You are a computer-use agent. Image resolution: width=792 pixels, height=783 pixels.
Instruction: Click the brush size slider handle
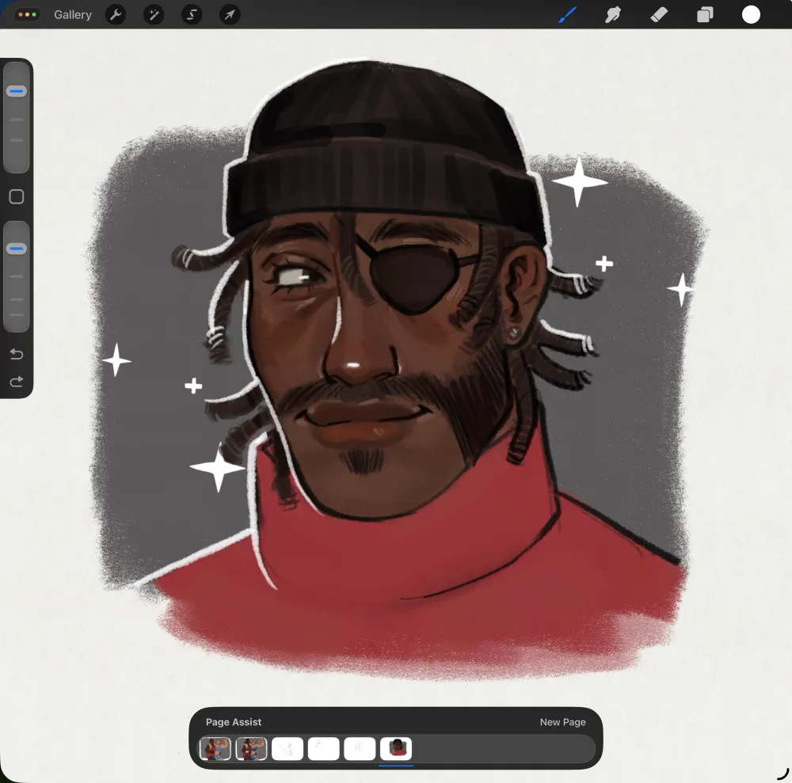pos(17,92)
